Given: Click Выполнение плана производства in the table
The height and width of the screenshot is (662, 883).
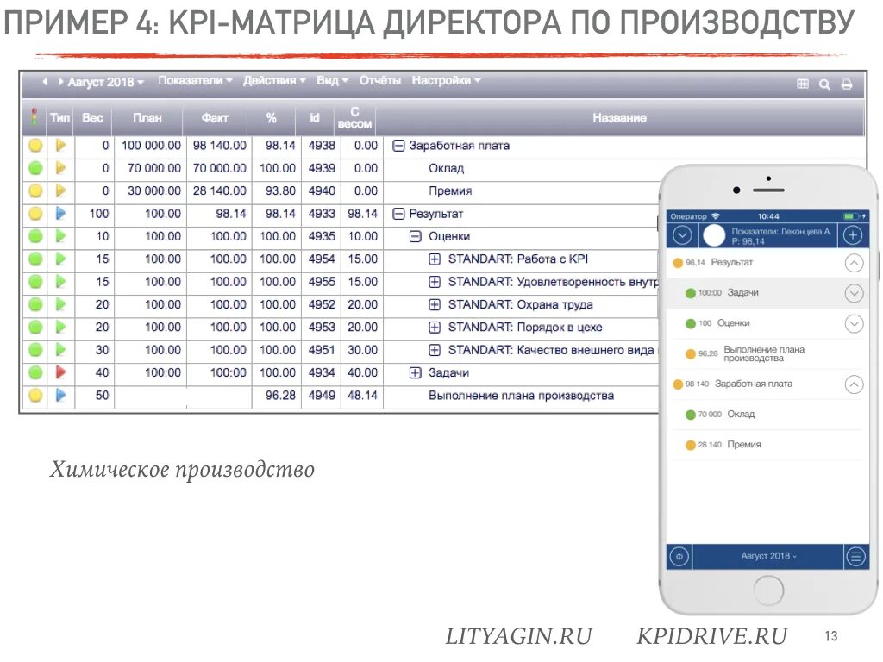Looking at the screenshot, I should coord(521,395).
